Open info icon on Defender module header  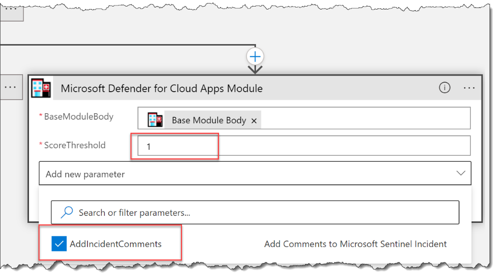coord(444,88)
